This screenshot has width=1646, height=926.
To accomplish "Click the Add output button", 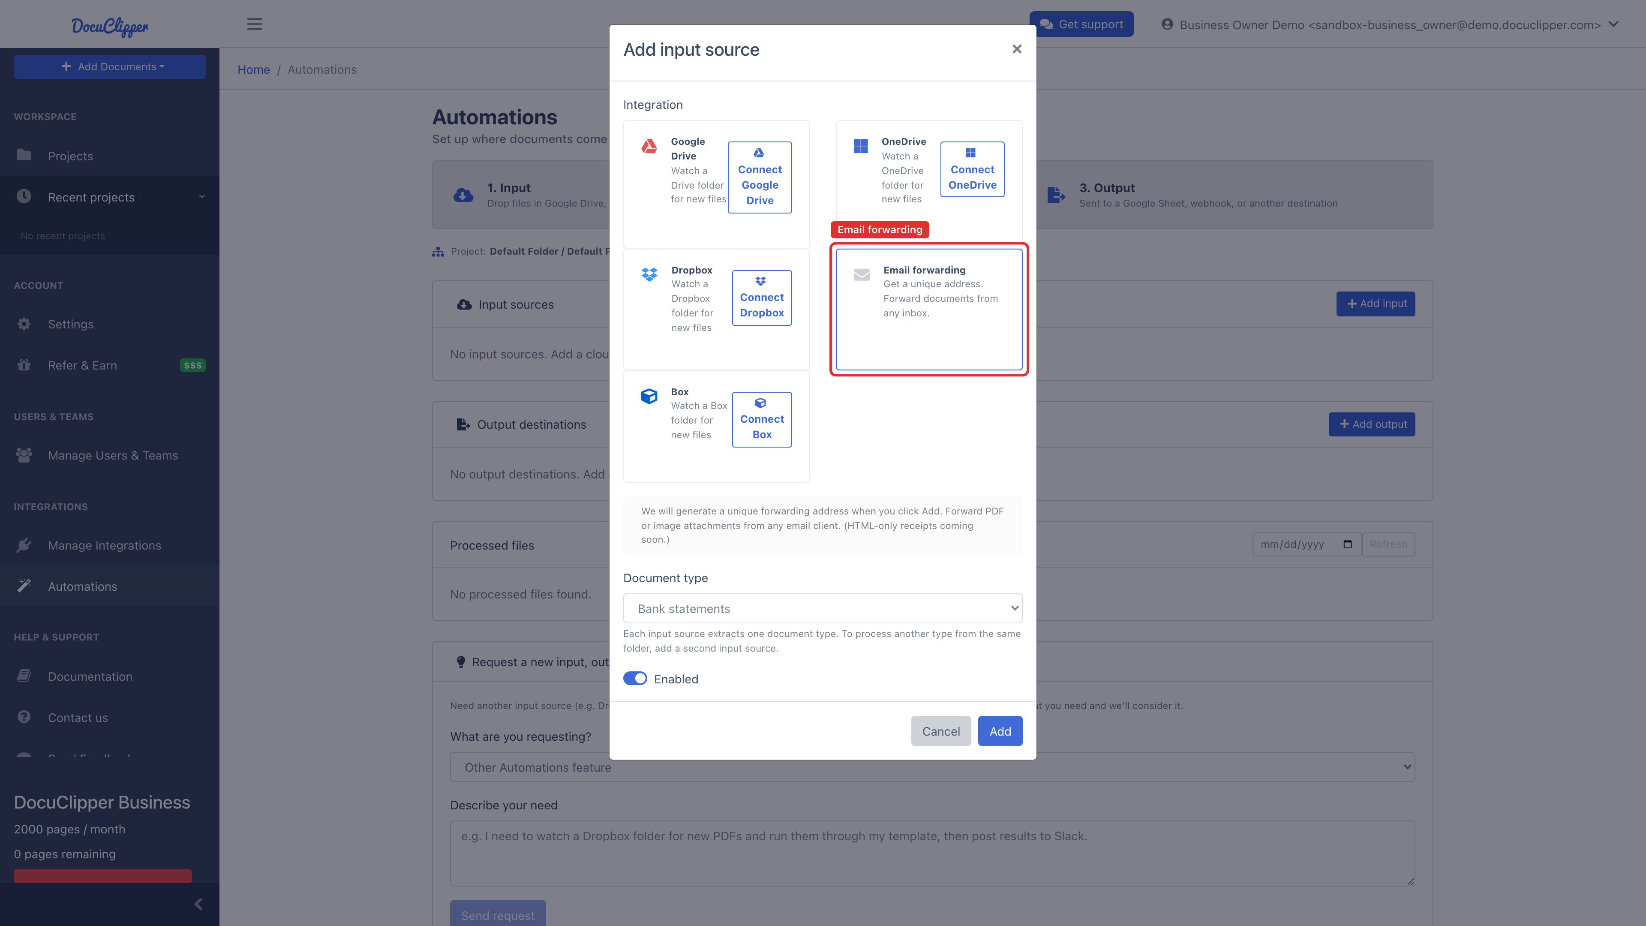I will 1372,424.
